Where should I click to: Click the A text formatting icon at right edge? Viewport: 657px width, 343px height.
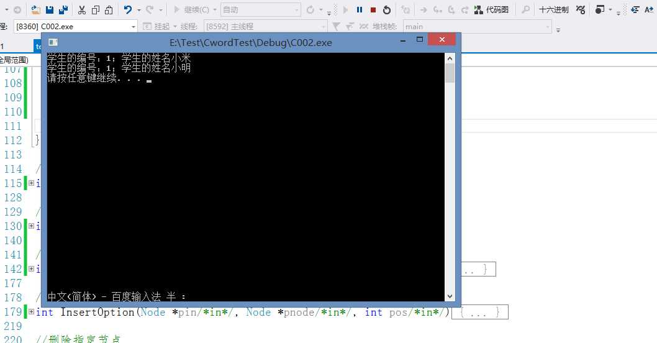tap(650, 10)
